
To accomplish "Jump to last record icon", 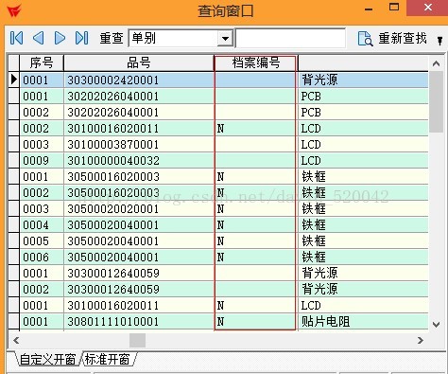I will click(x=81, y=38).
